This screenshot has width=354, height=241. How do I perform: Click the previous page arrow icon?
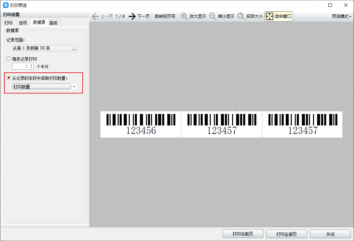(x=95, y=16)
